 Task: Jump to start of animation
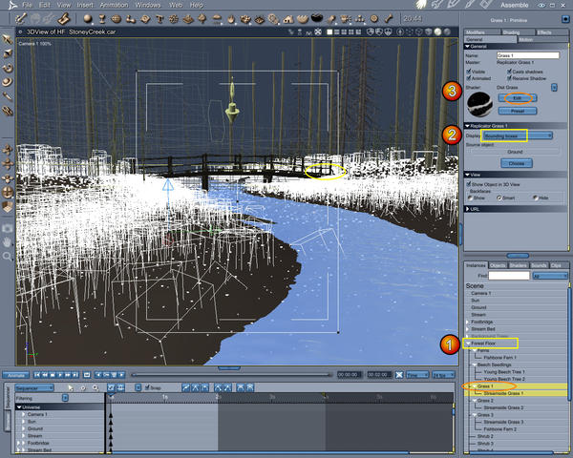[x=37, y=375]
